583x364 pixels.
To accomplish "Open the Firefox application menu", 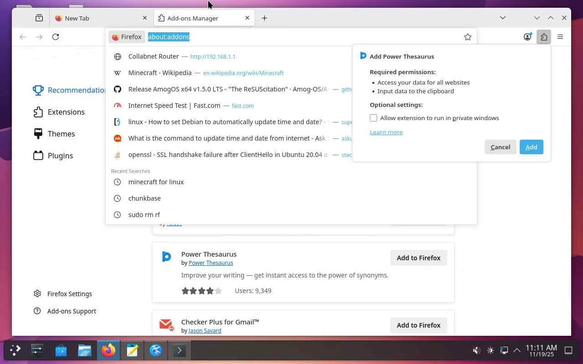I will [560, 37].
